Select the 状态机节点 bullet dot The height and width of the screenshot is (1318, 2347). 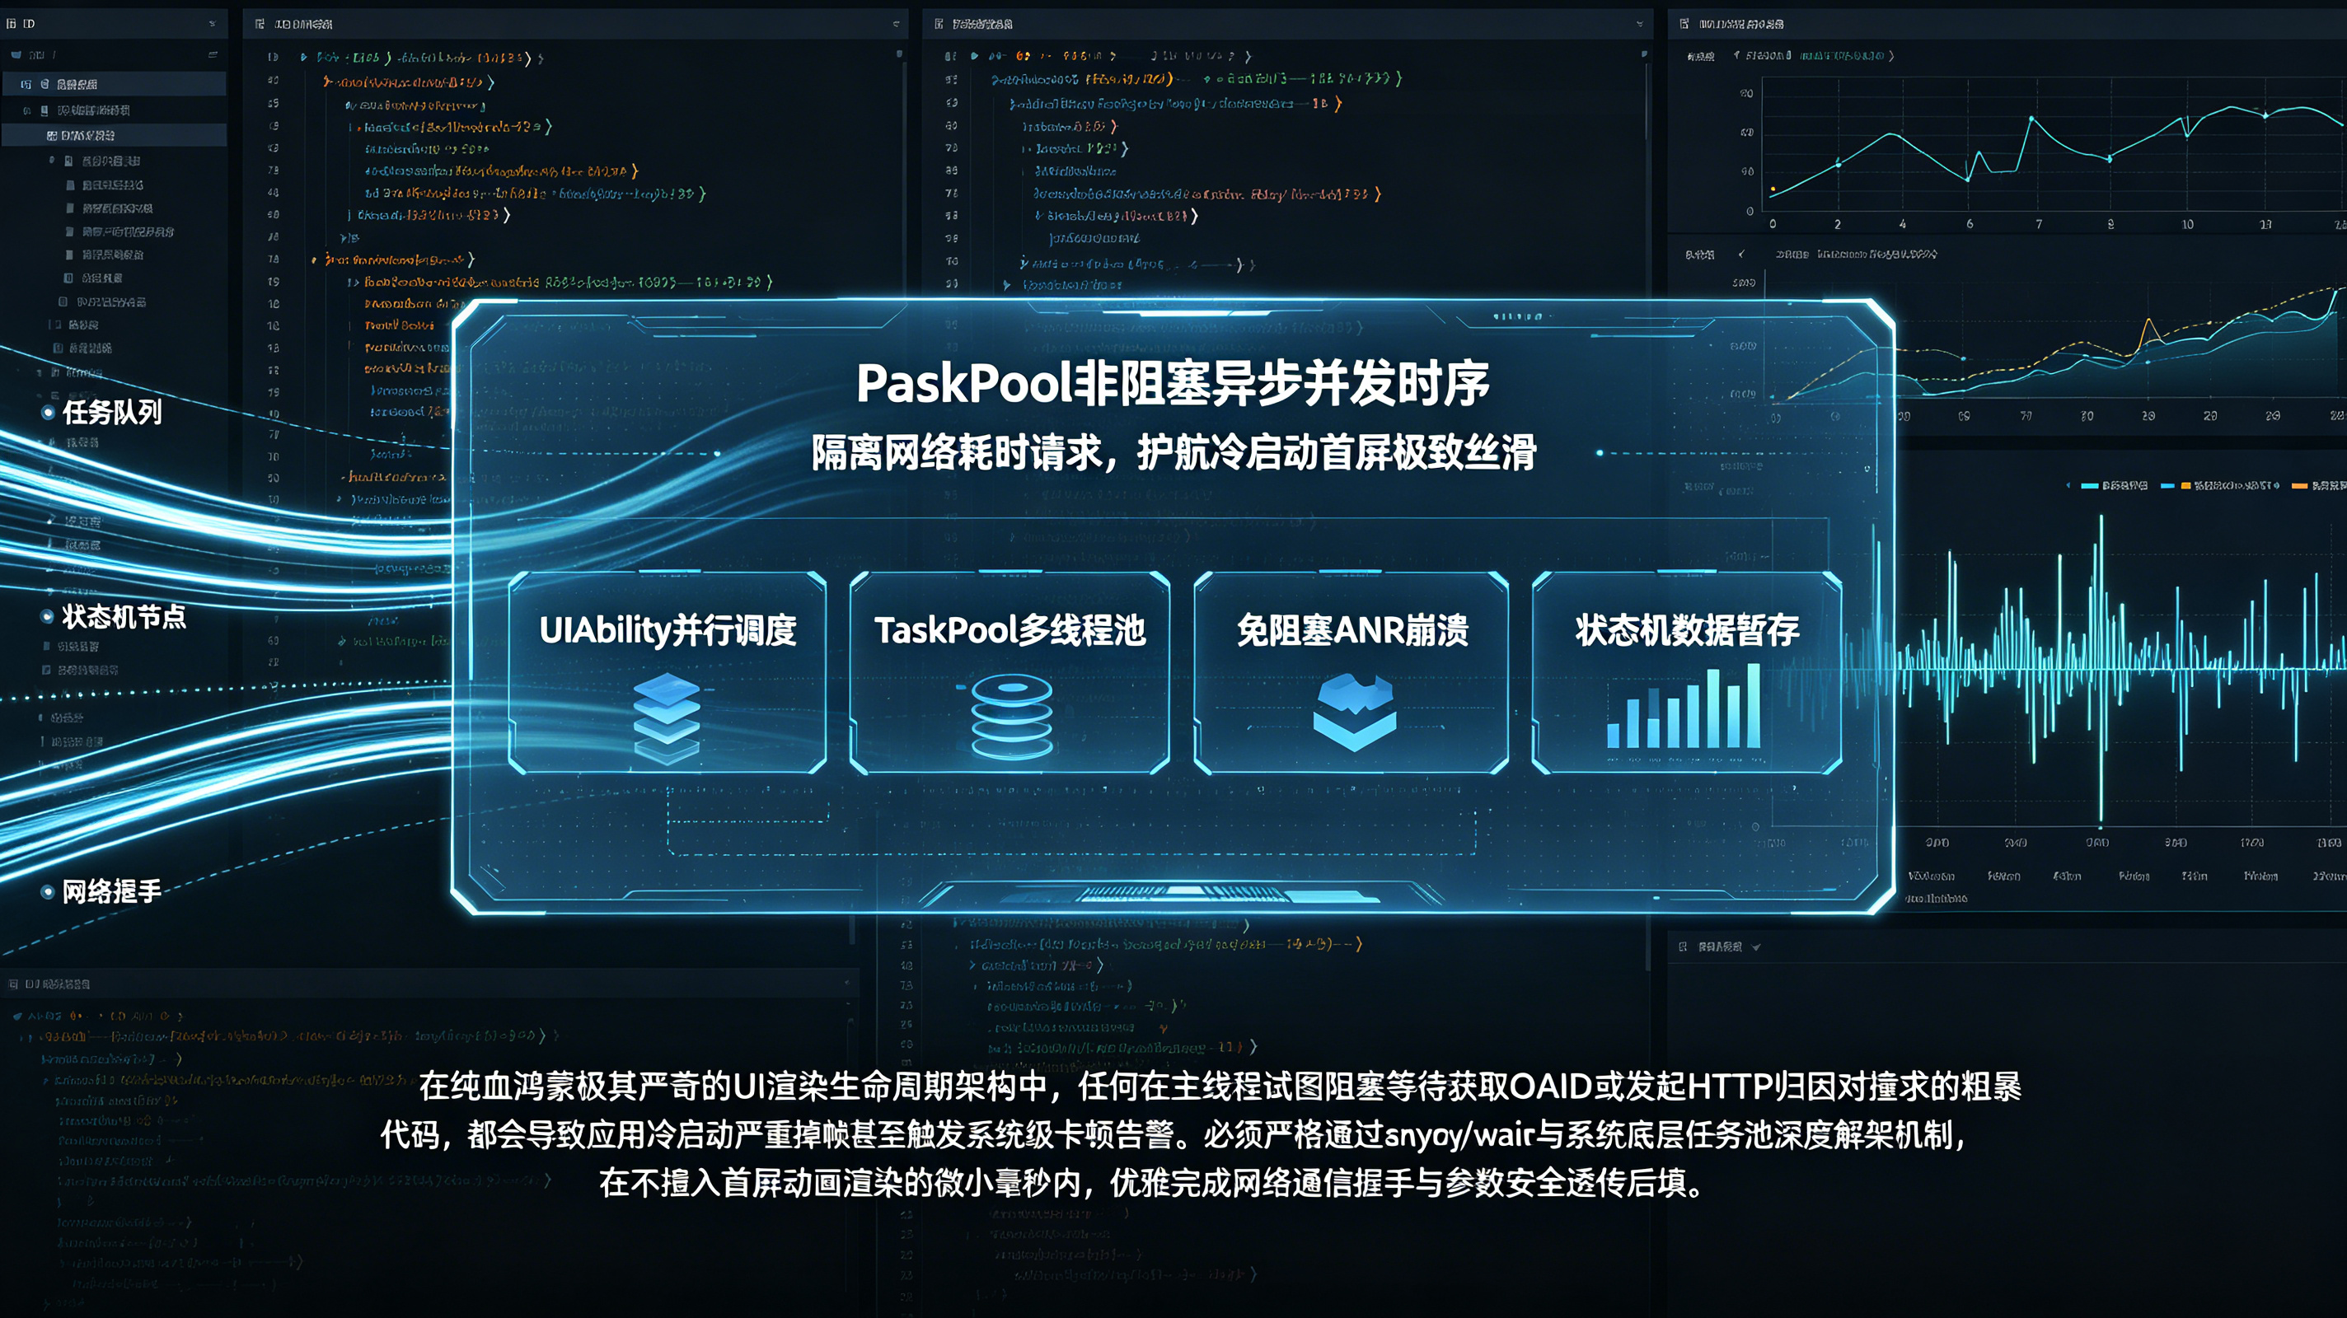coord(47,617)
